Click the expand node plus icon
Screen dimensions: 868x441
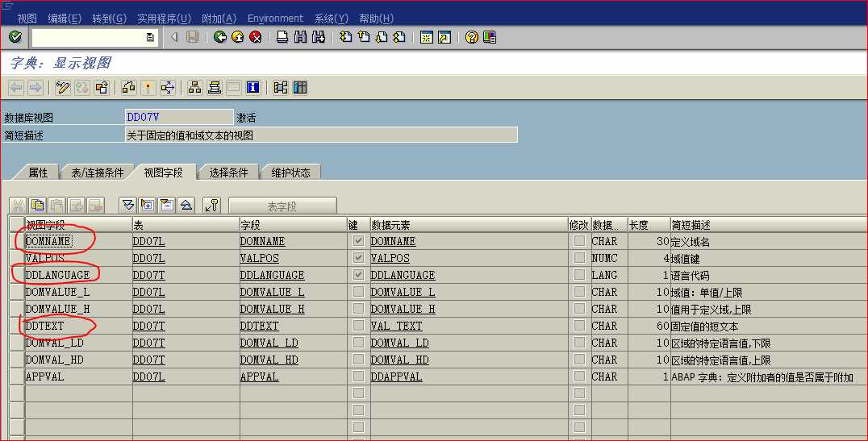[x=148, y=206]
